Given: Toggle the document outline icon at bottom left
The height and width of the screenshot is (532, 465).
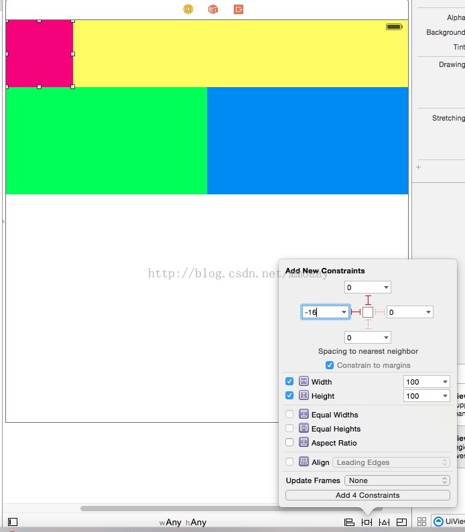Looking at the screenshot, I should pyautogui.click(x=13, y=522).
